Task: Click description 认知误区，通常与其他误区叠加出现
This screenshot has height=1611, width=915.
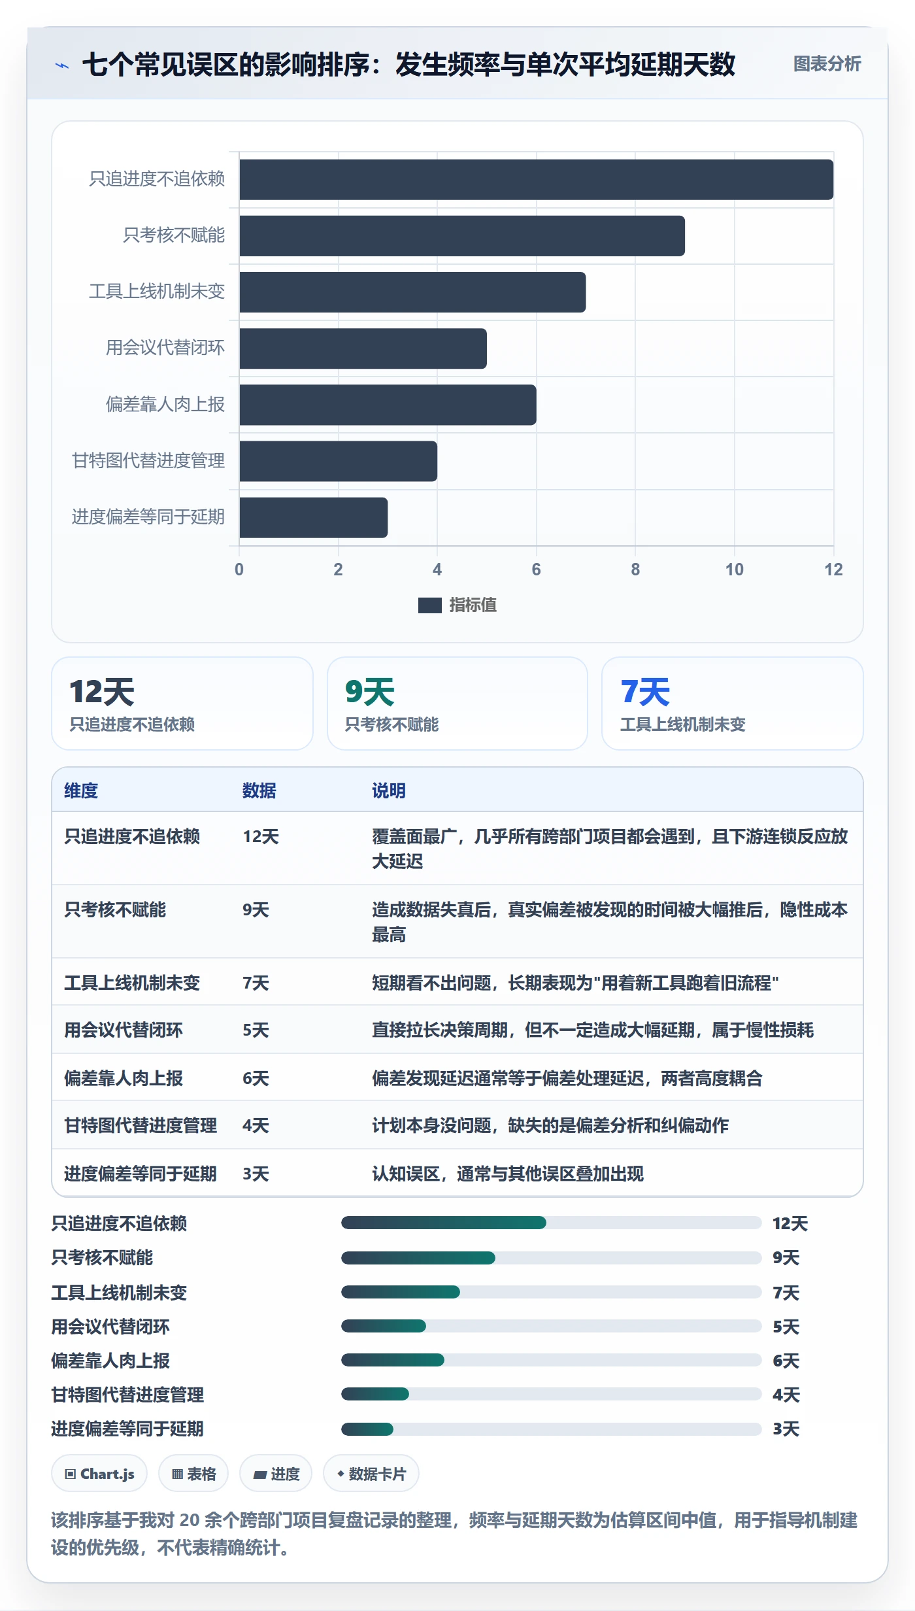Action: click(508, 1174)
